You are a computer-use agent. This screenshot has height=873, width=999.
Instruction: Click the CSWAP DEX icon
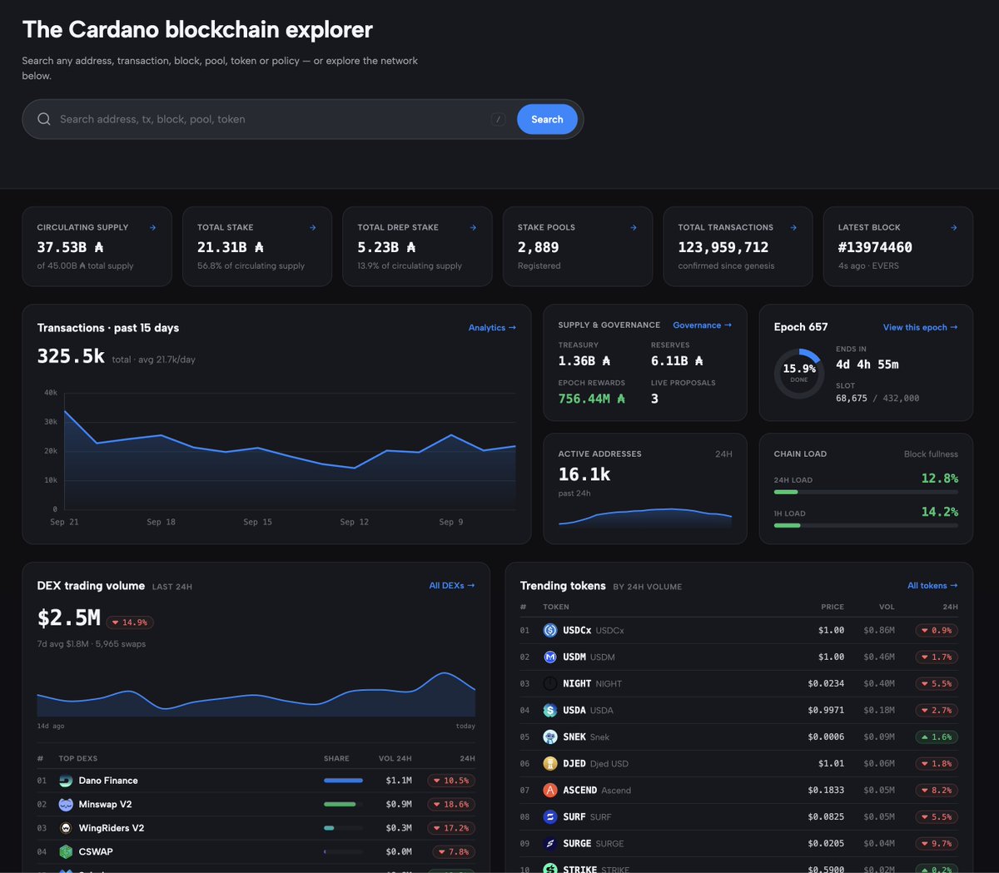coord(66,852)
